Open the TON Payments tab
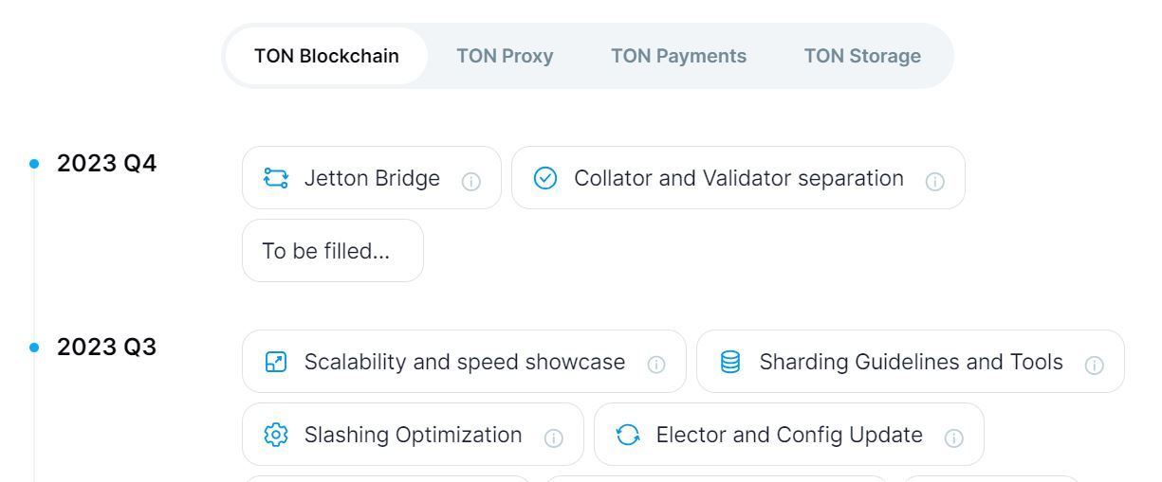 point(678,56)
